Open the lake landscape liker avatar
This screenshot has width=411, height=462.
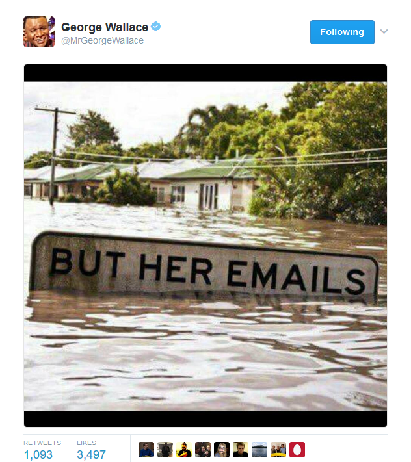[259, 450]
